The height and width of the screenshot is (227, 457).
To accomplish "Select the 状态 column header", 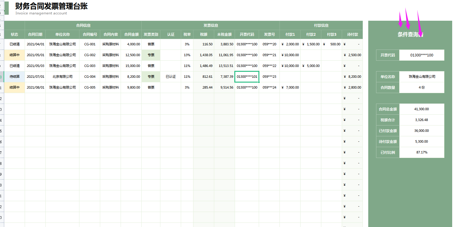I will tap(14, 35).
